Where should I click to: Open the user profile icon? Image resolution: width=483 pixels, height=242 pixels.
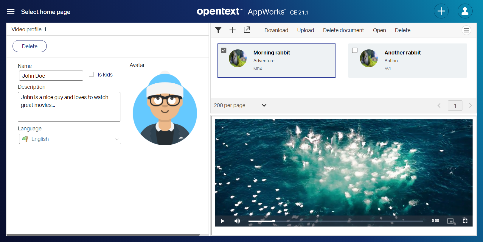tap(465, 11)
